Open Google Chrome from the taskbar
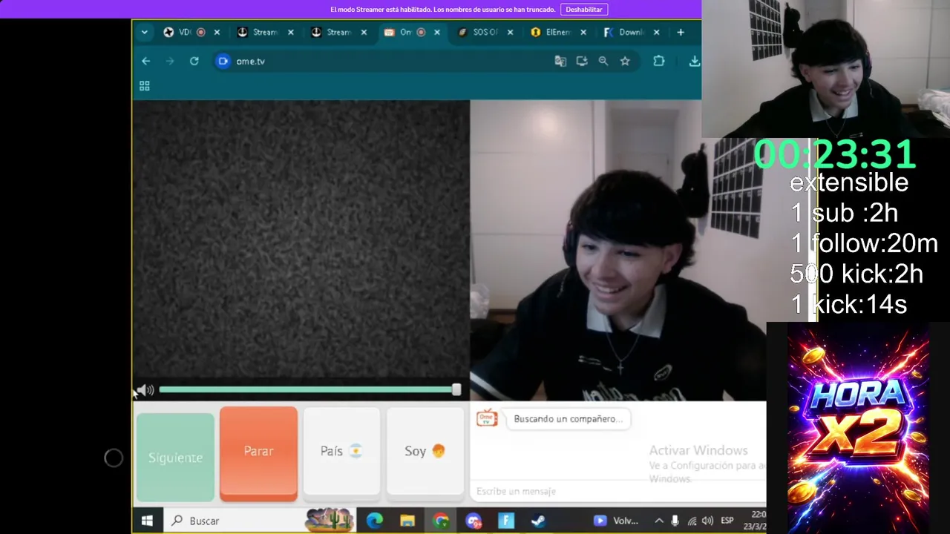 [x=441, y=521]
